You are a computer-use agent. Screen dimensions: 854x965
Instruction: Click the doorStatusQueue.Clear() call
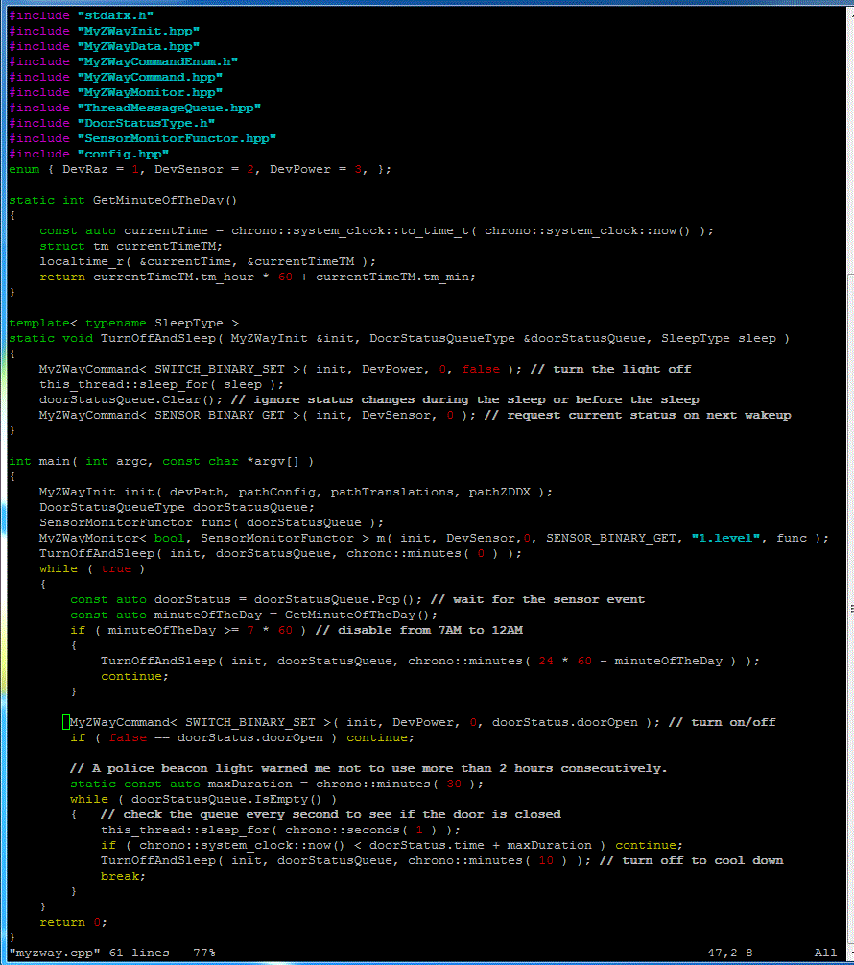(x=130, y=400)
